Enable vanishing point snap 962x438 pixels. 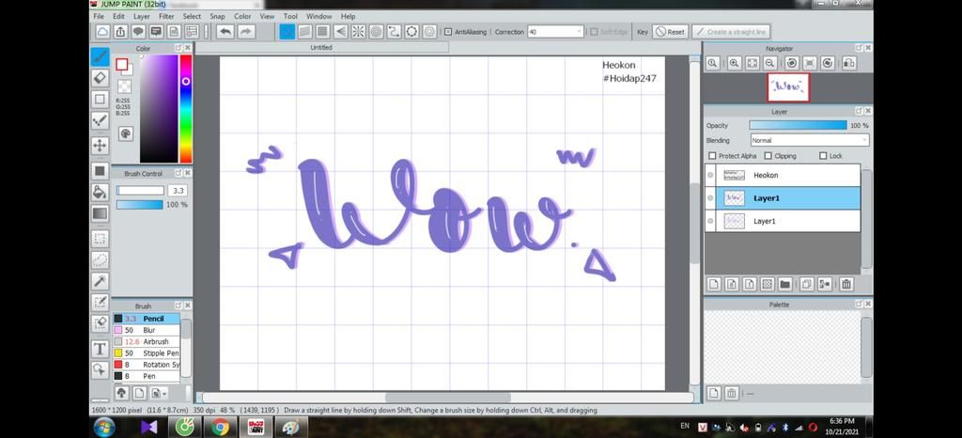tap(340, 31)
